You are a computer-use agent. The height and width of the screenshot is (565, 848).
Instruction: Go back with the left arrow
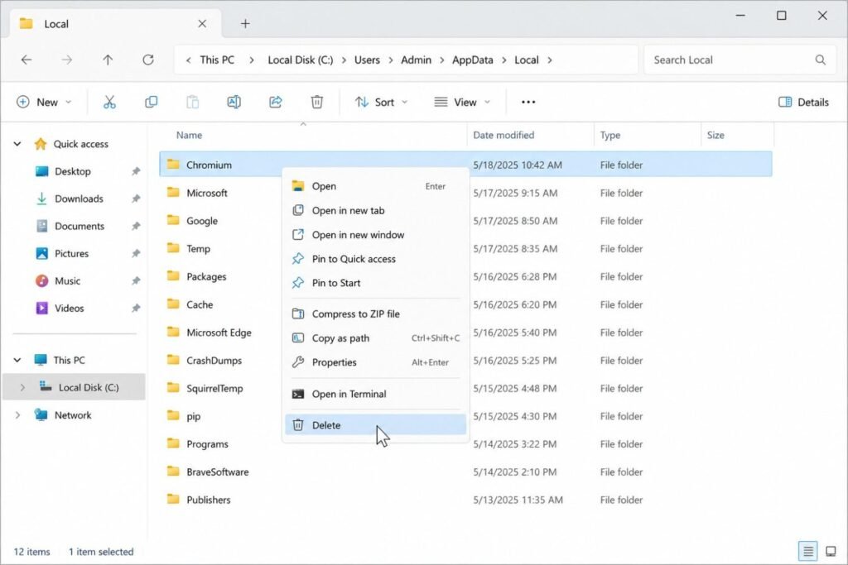pos(26,60)
